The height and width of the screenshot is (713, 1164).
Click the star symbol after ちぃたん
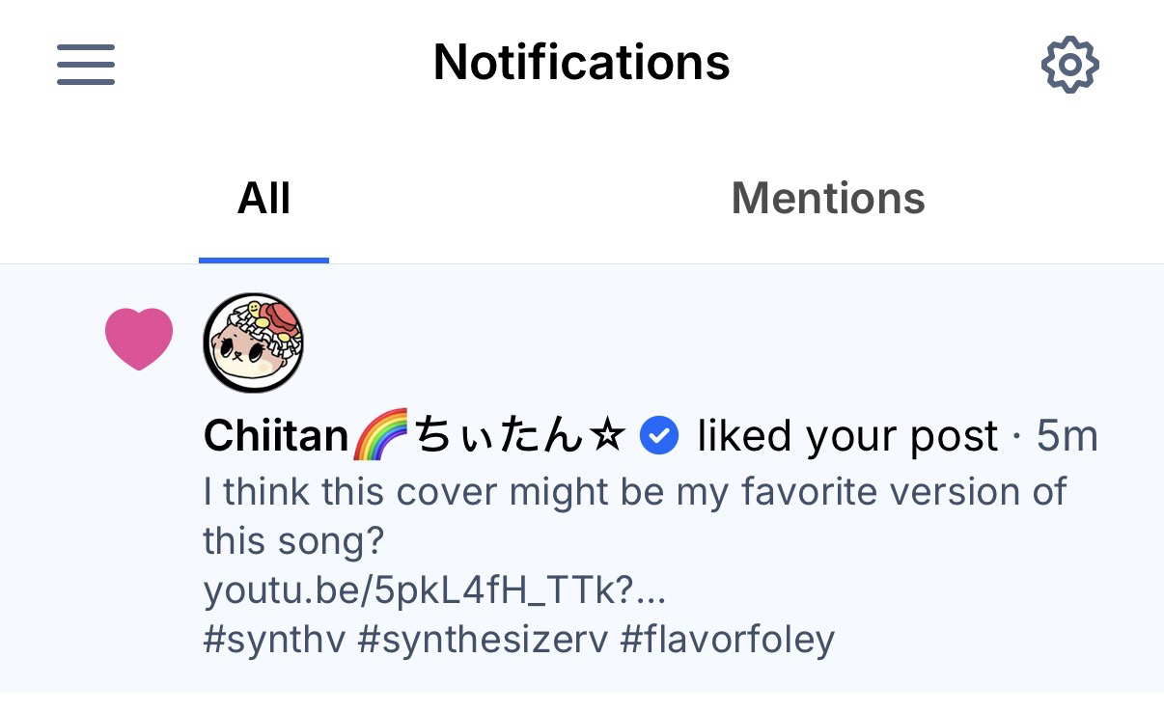(608, 437)
